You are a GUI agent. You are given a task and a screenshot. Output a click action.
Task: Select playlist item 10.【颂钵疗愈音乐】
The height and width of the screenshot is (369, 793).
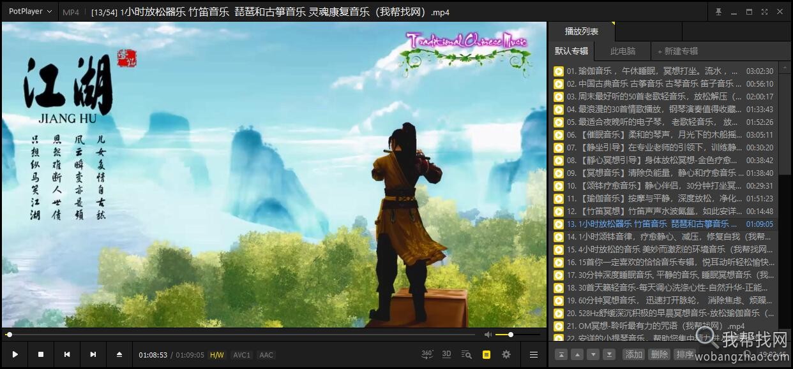click(663, 185)
